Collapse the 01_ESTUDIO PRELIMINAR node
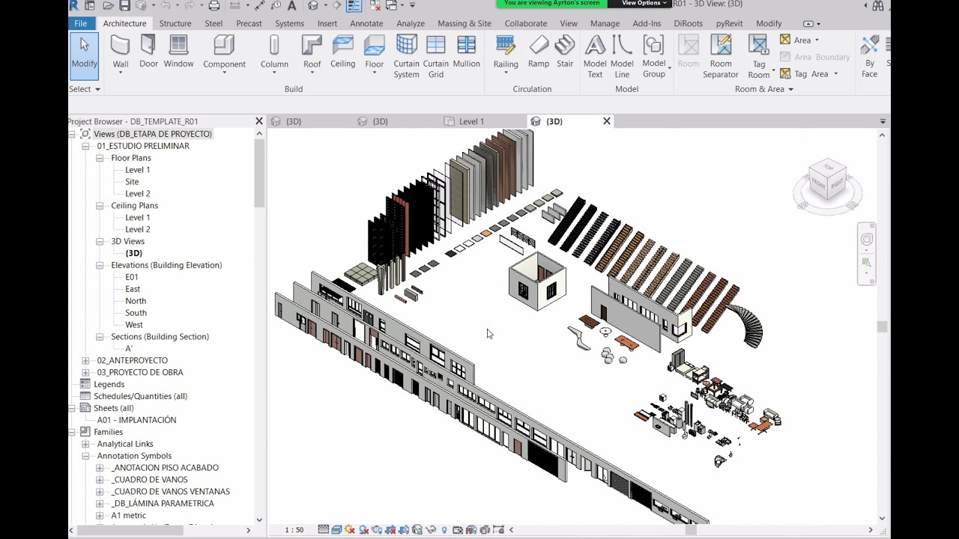The image size is (959, 539). 85,146
